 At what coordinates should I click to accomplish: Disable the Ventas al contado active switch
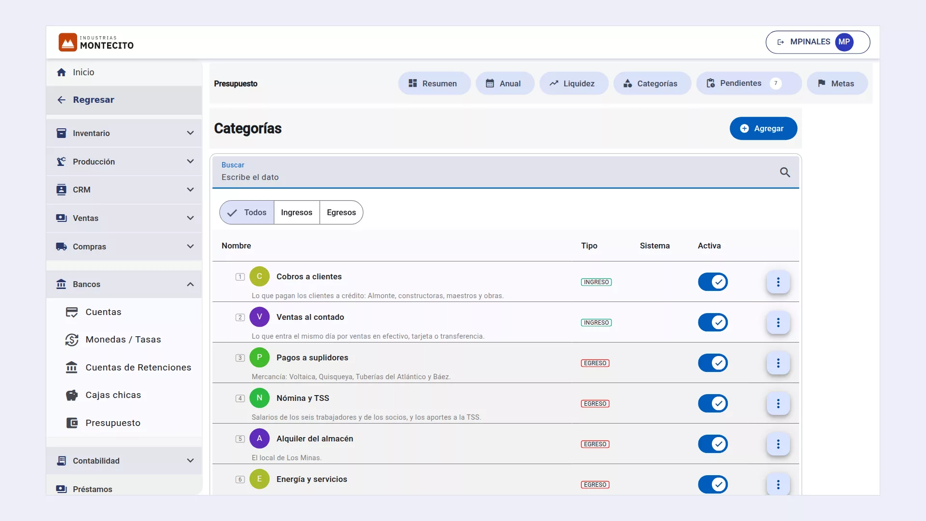click(x=713, y=322)
